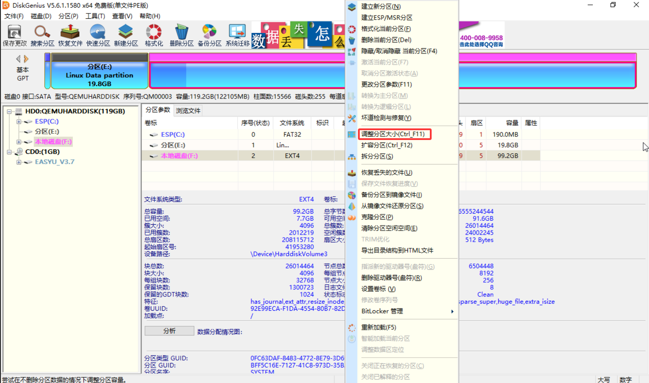
Task: Click icon beside 拆分分区(S)
Action: 352,156
